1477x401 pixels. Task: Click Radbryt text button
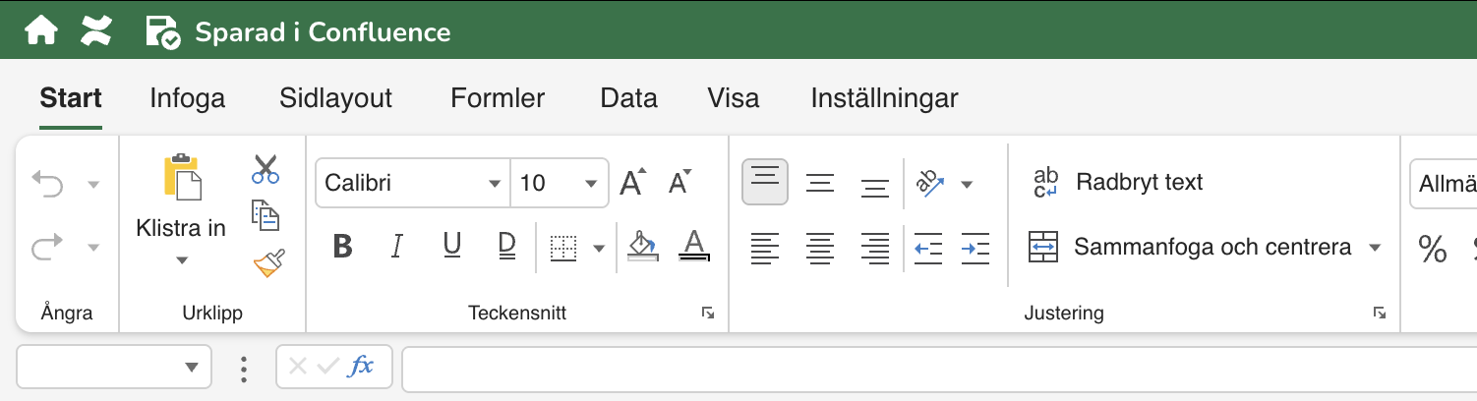click(1117, 183)
